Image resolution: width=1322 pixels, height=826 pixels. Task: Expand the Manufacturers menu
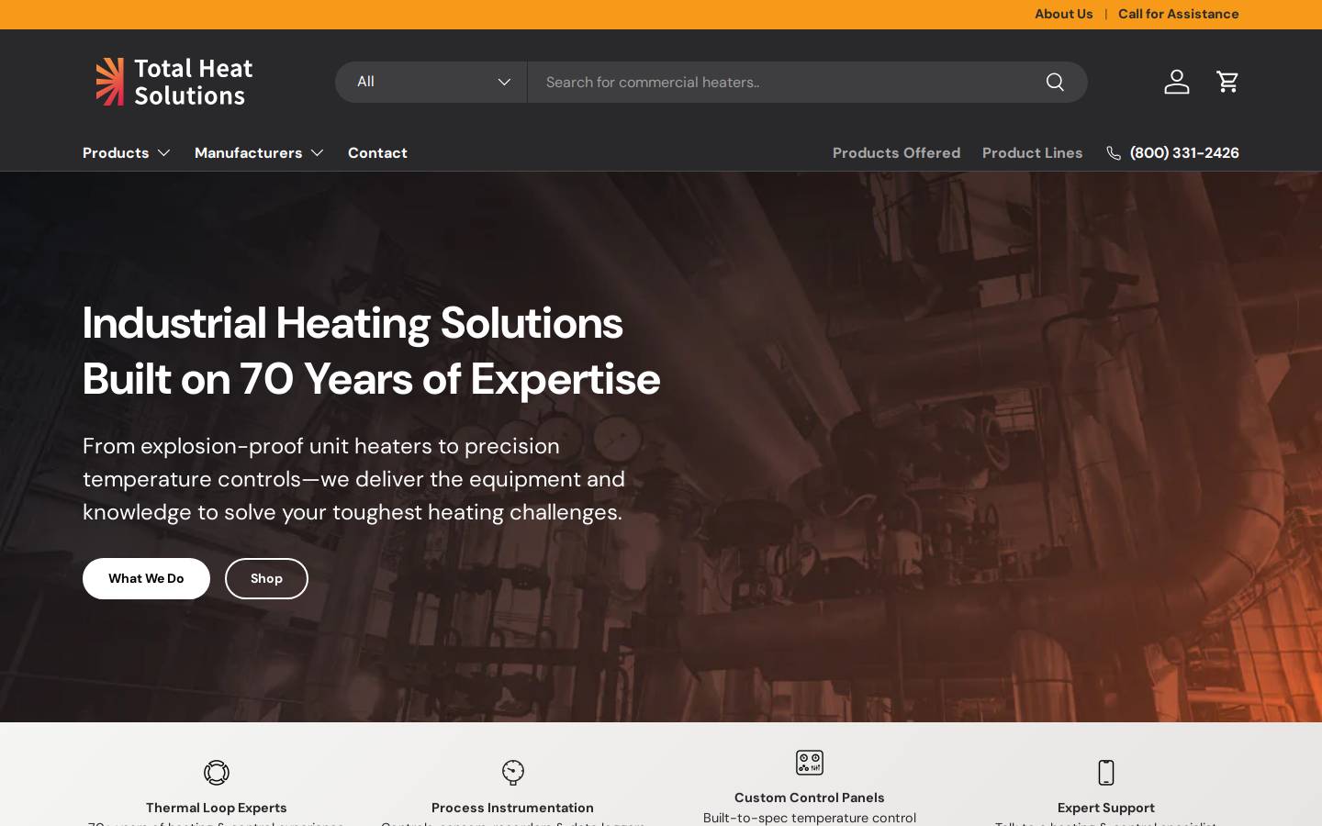coord(260,153)
